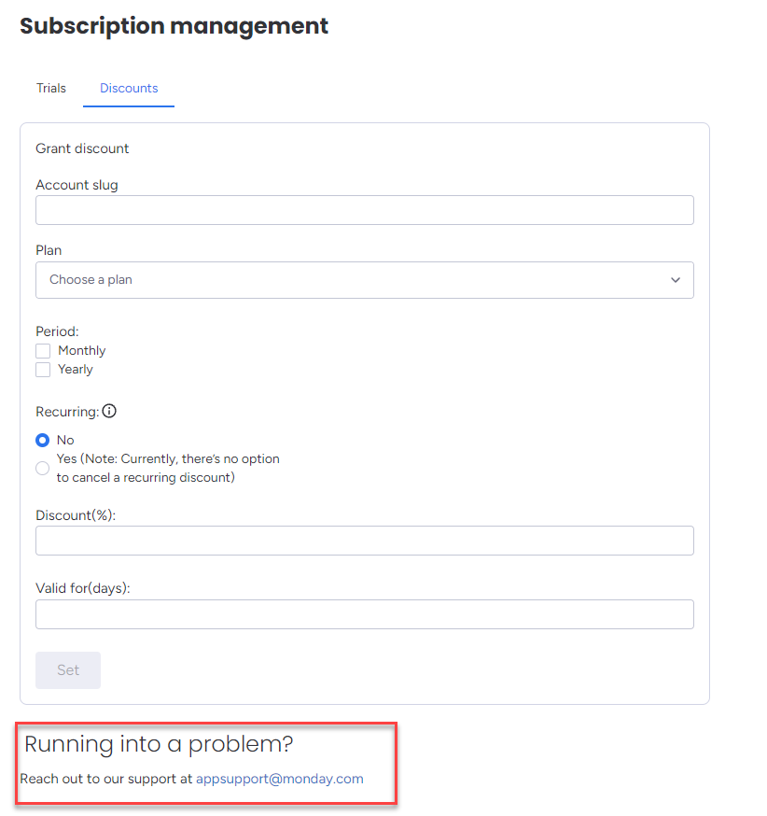Screen dimensions: 767x816
Task: Click the "Subscription management" page heading
Action: tap(174, 26)
